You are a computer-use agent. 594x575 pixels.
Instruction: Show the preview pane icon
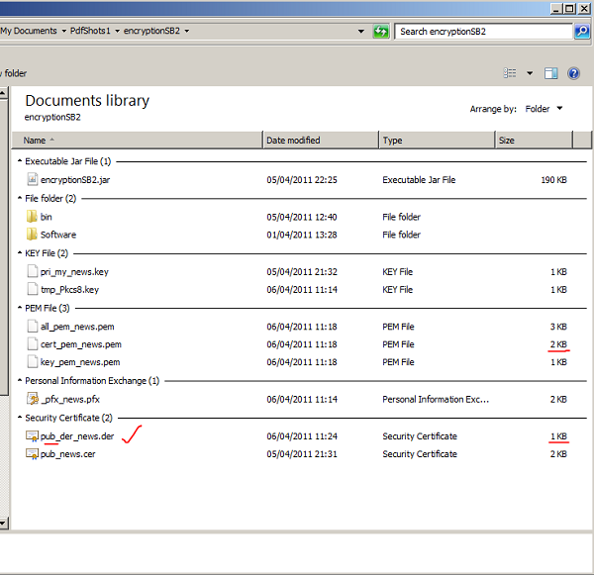coord(550,73)
